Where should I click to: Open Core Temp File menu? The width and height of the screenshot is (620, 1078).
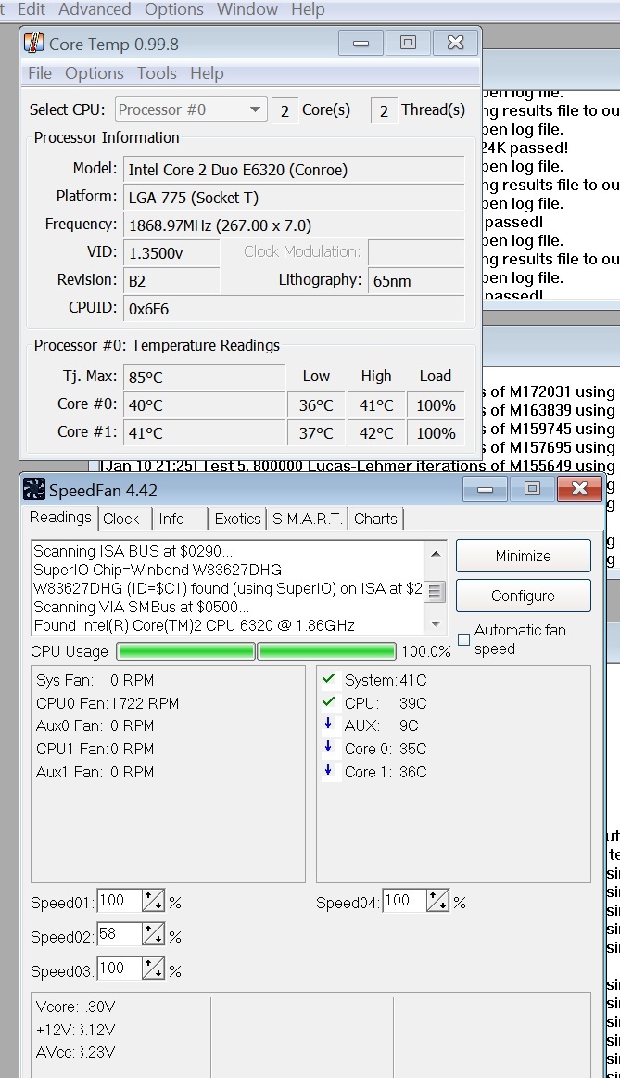point(40,73)
